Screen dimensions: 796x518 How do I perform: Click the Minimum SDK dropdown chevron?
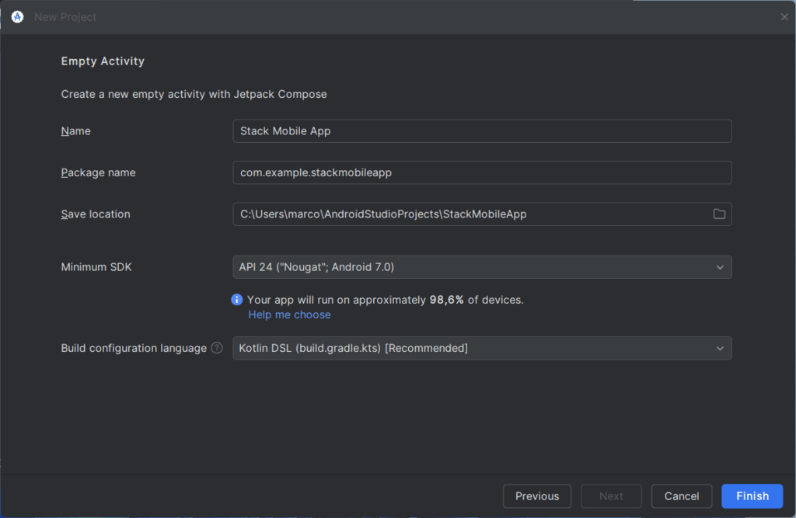click(x=720, y=266)
